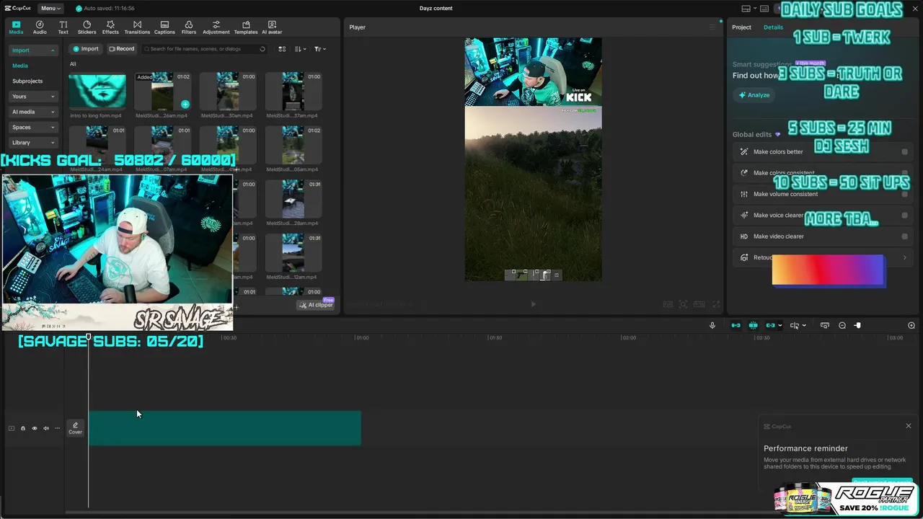Image resolution: width=923 pixels, height=519 pixels.
Task: Open the Templates panel
Action: (246, 27)
